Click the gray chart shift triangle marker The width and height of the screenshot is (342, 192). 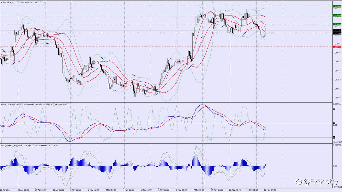coord(266,1)
